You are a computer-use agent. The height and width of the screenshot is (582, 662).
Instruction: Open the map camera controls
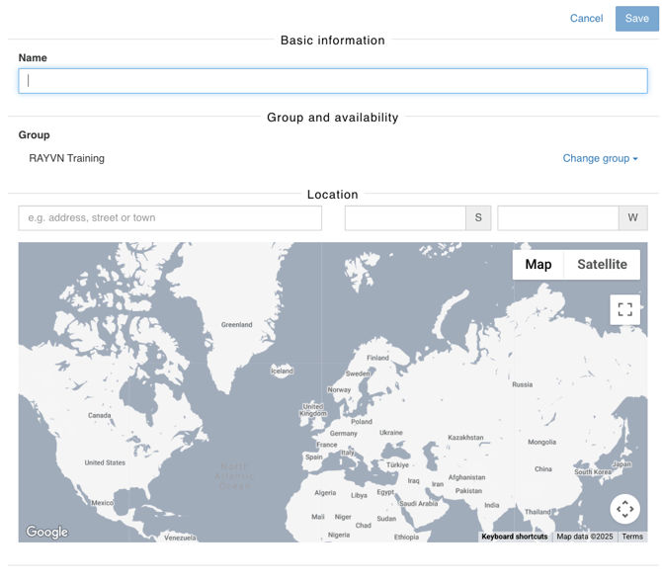pyautogui.click(x=624, y=509)
